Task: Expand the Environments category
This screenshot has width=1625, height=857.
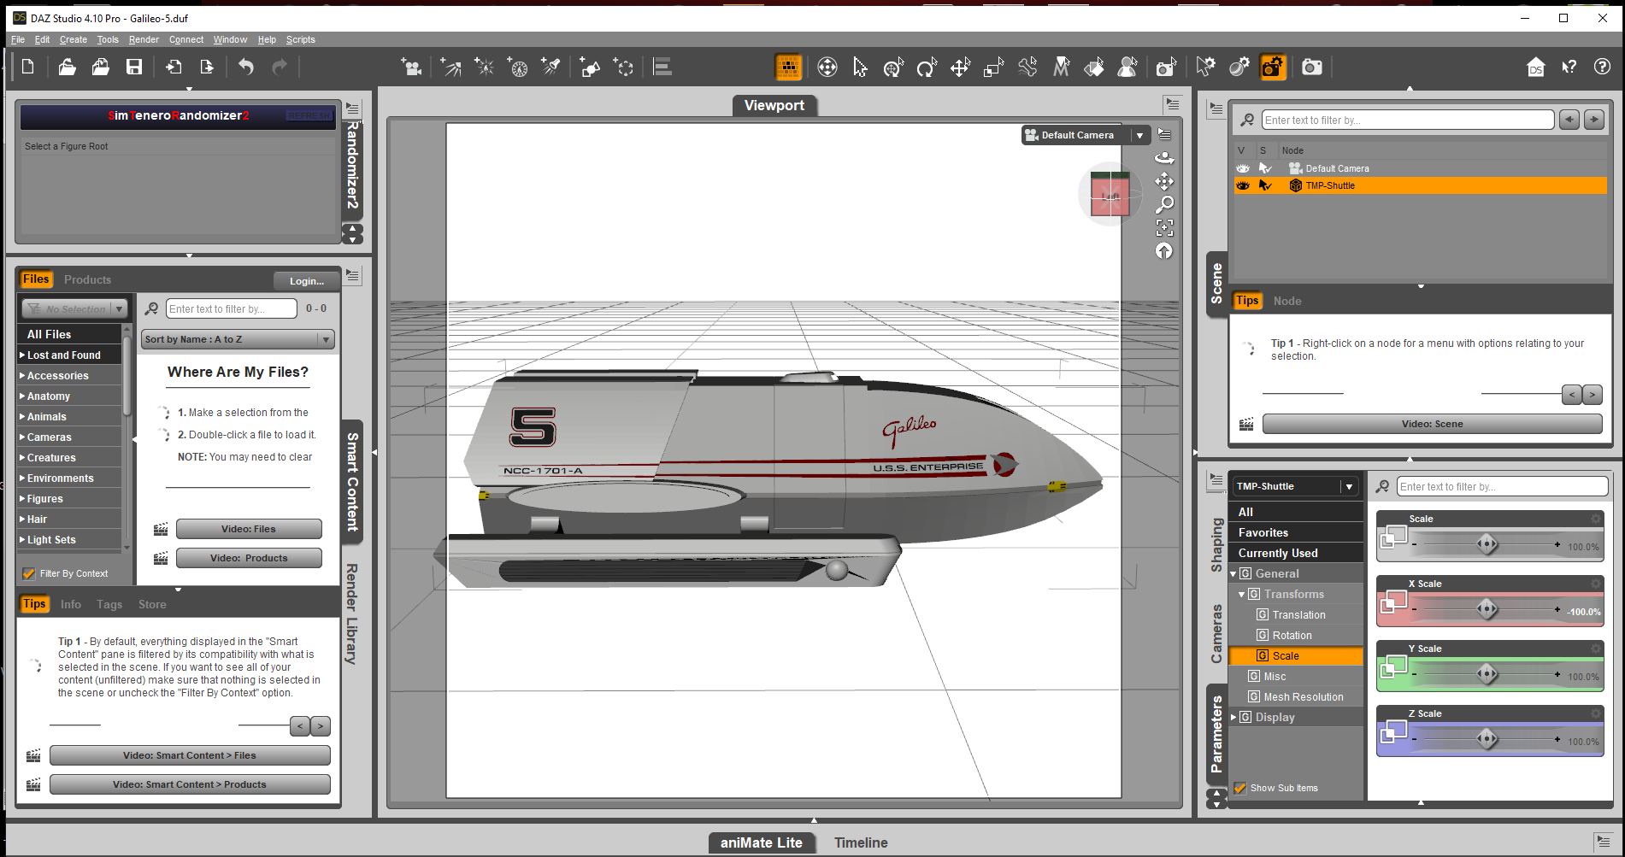Action: click(x=22, y=478)
